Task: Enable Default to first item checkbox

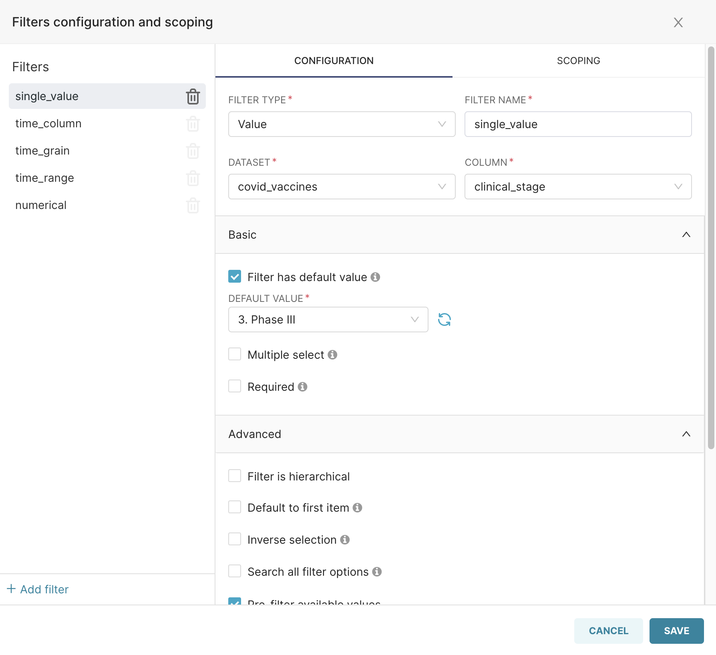Action: (x=235, y=507)
